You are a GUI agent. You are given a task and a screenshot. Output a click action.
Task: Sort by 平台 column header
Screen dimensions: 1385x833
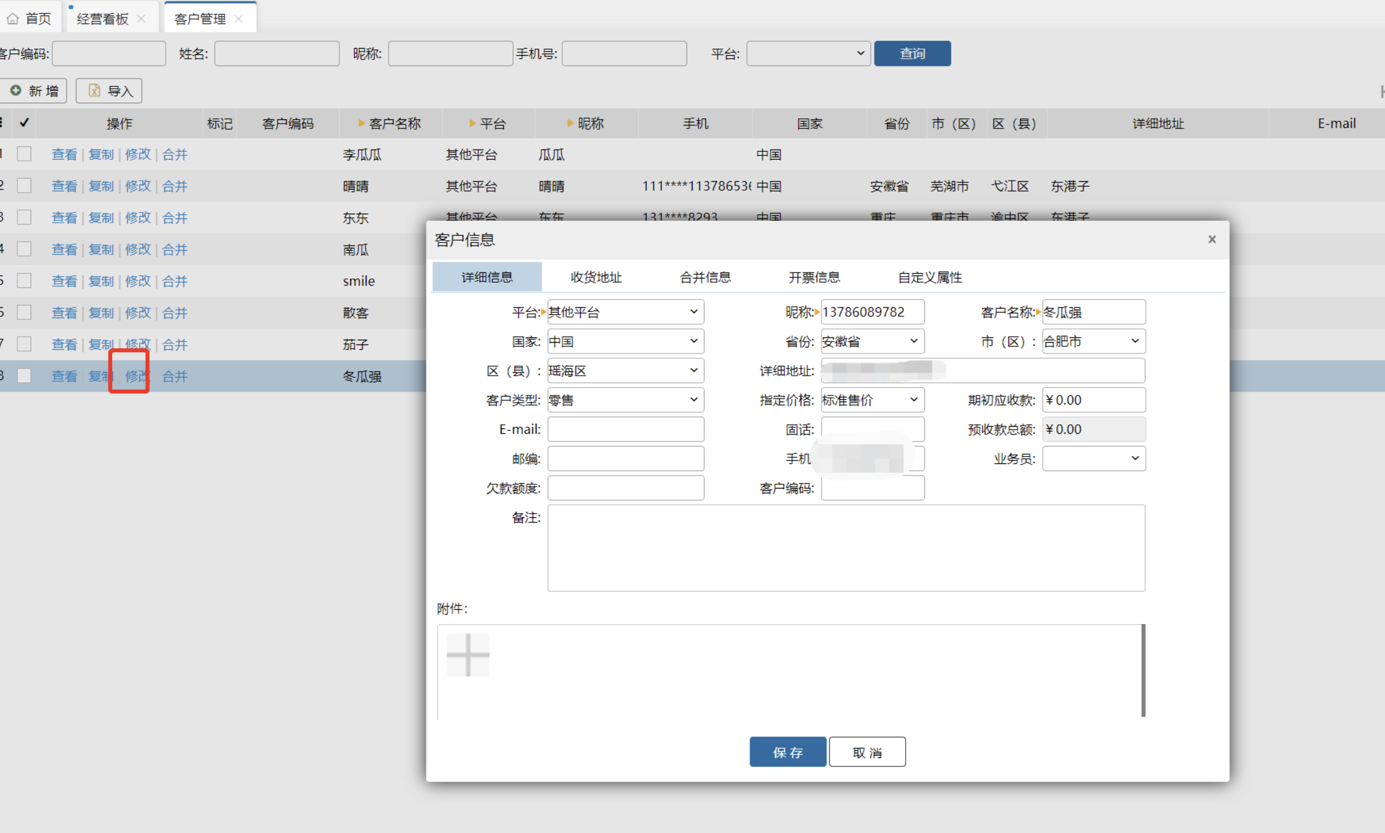(x=488, y=123)
